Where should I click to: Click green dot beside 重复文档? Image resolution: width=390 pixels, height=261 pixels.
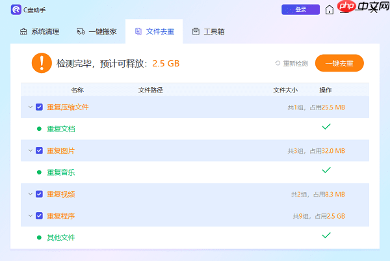40,129
